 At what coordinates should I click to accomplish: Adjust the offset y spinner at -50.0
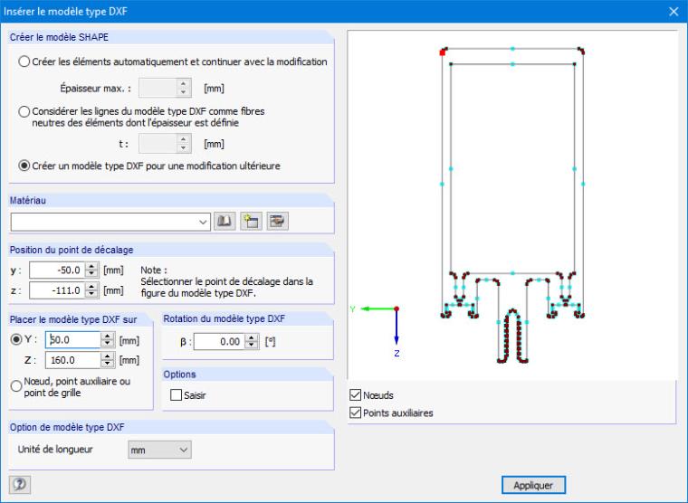pyautogui.click(x=91, y=270)
